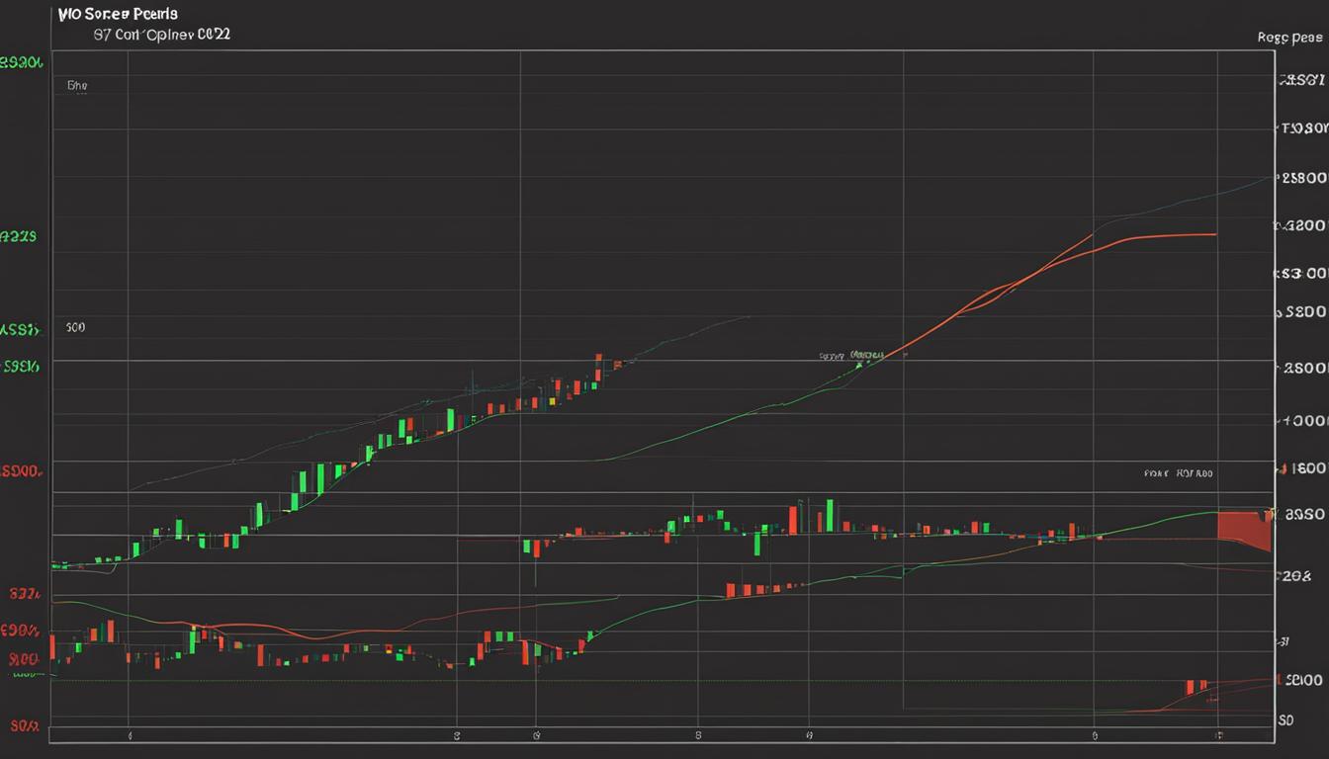Click the 3950 price axis label
1329x759 pixels.
[1304, 514]
